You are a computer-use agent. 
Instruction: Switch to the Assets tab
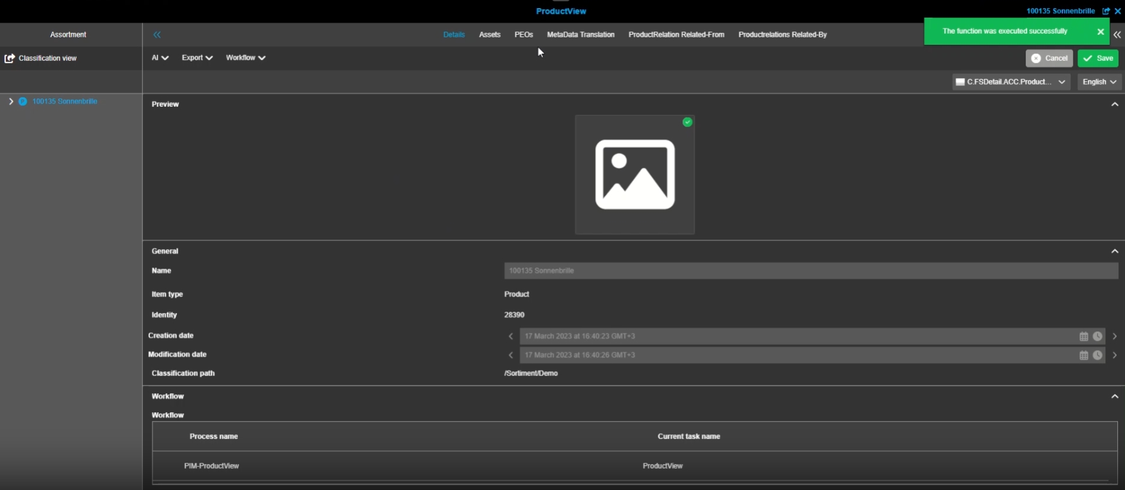[x=489, y=35]
